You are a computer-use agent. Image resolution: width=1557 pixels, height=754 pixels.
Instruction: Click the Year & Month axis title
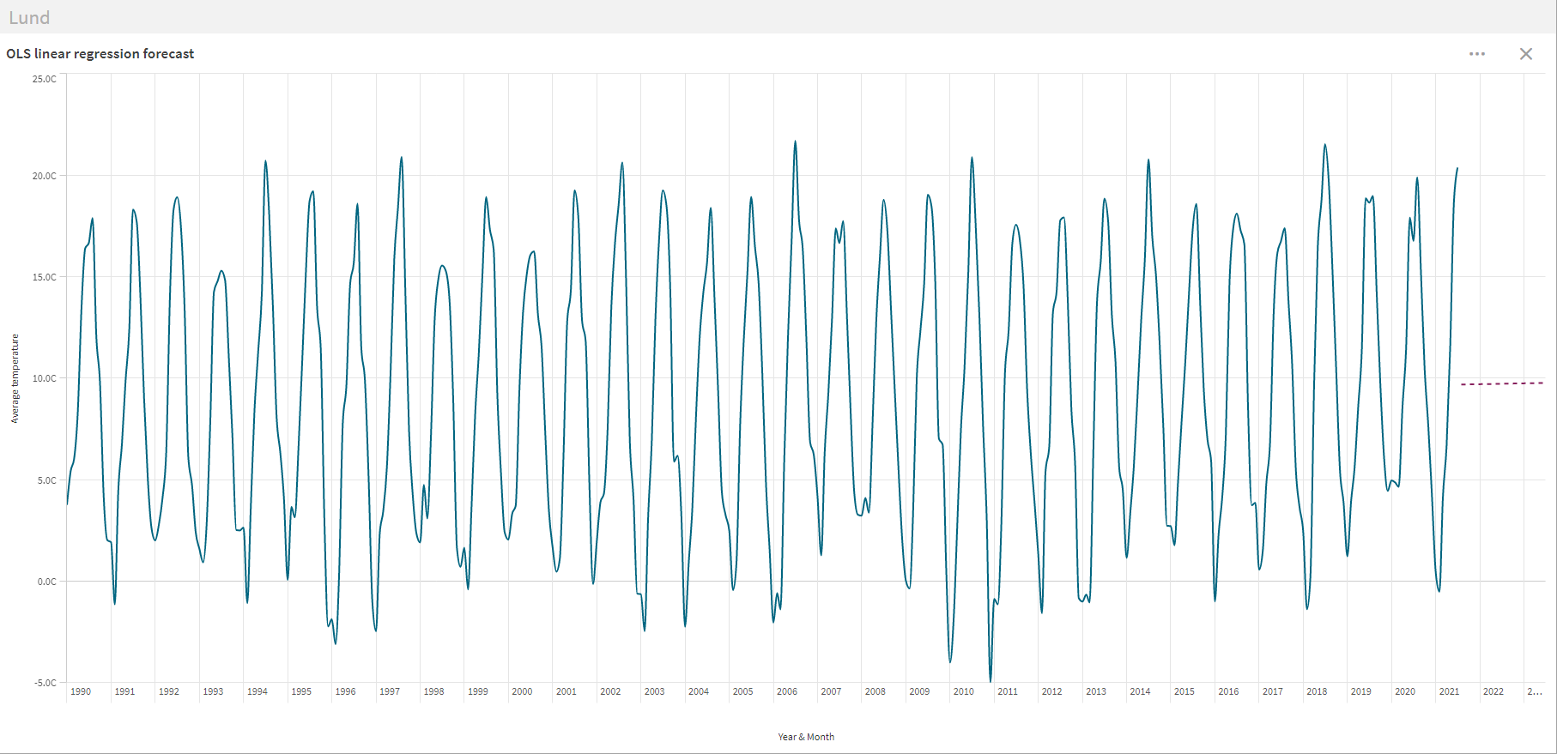coord(805,737)
